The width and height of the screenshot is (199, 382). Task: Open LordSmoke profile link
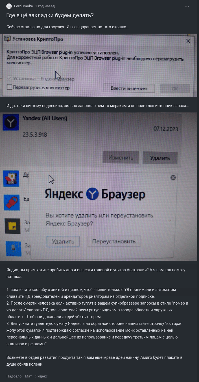(23, 6)
